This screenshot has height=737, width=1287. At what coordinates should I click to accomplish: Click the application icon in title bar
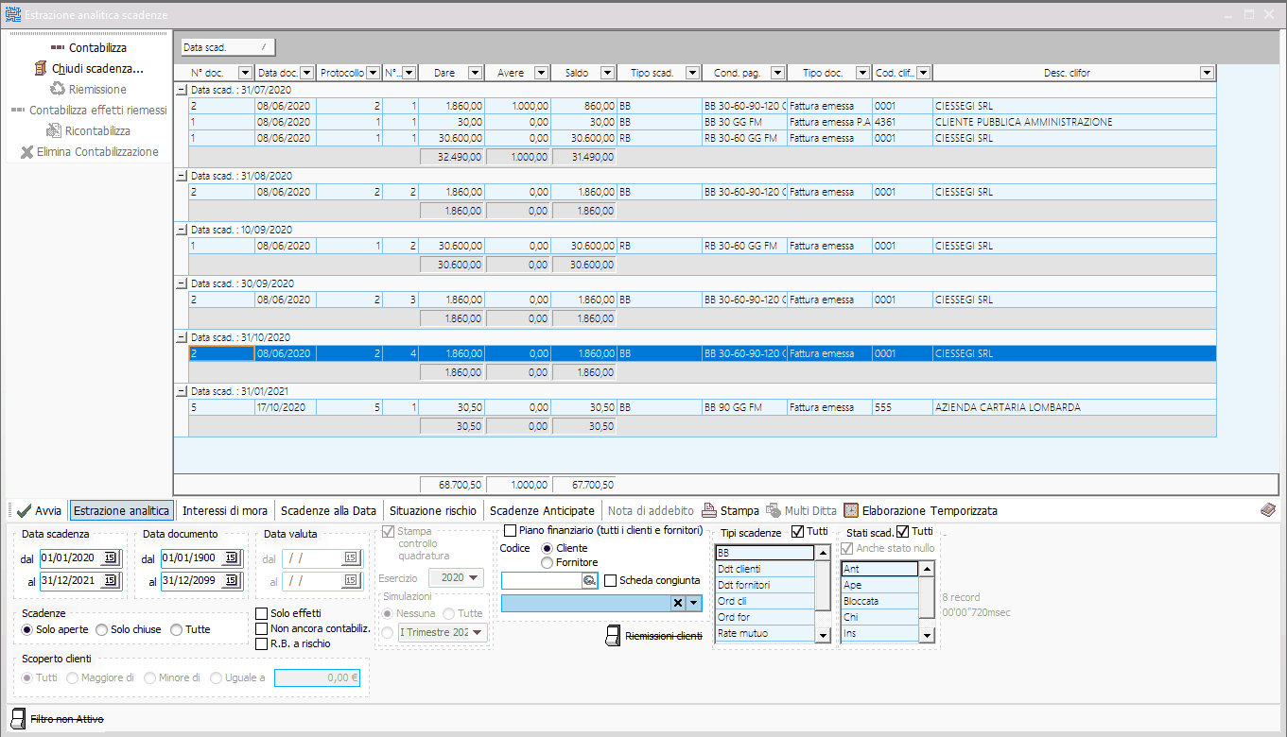point(13,15)
